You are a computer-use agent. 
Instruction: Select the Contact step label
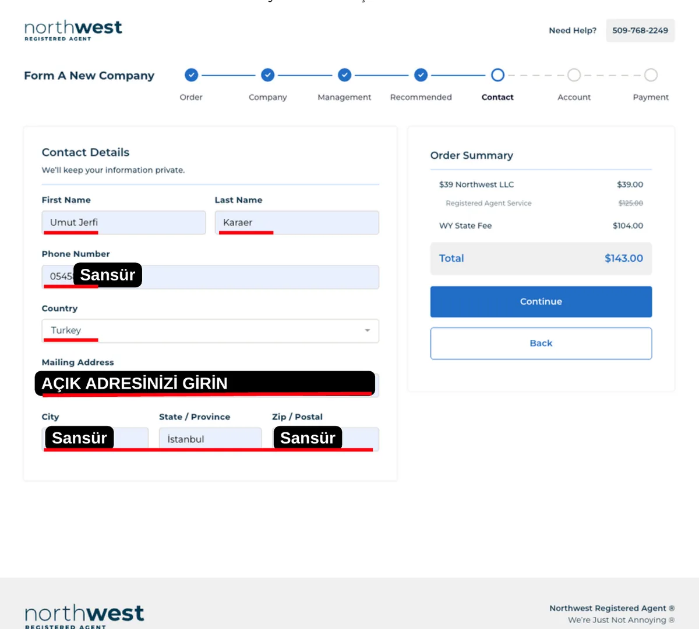(x=497, y=97)
